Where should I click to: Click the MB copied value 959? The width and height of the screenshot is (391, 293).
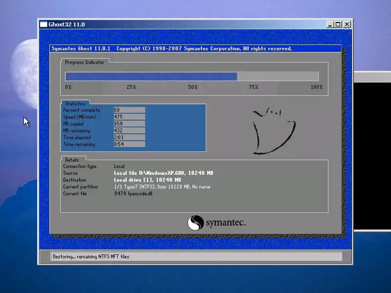tap(129, 124)
